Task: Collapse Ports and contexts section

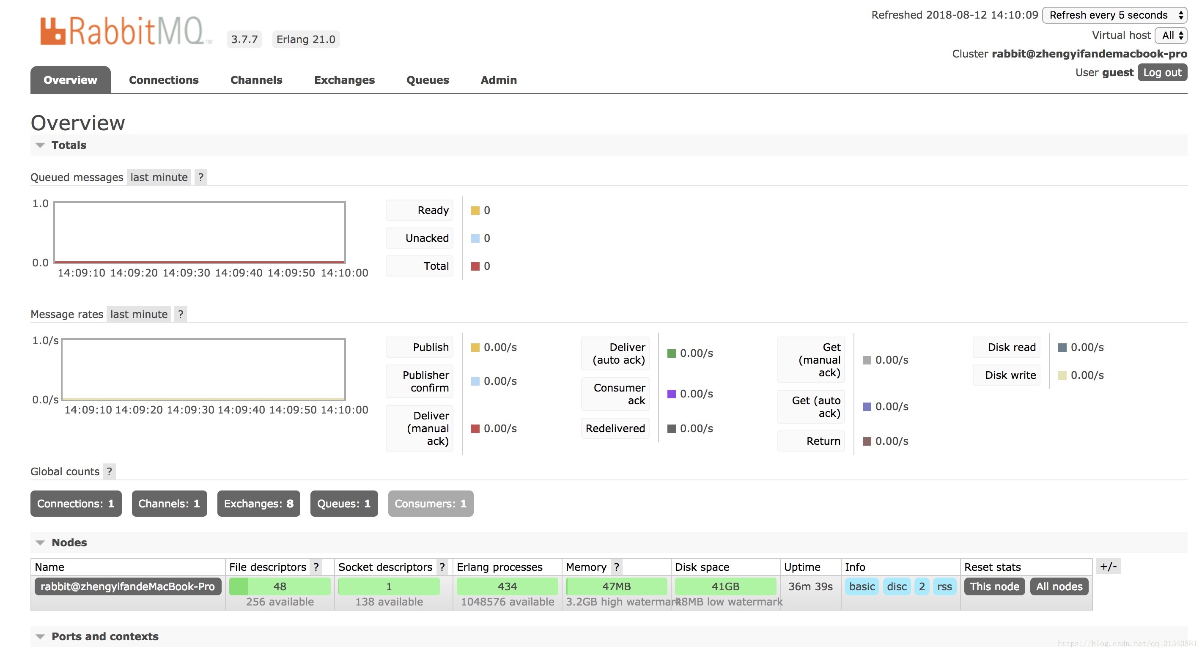Action: [104, 637]
